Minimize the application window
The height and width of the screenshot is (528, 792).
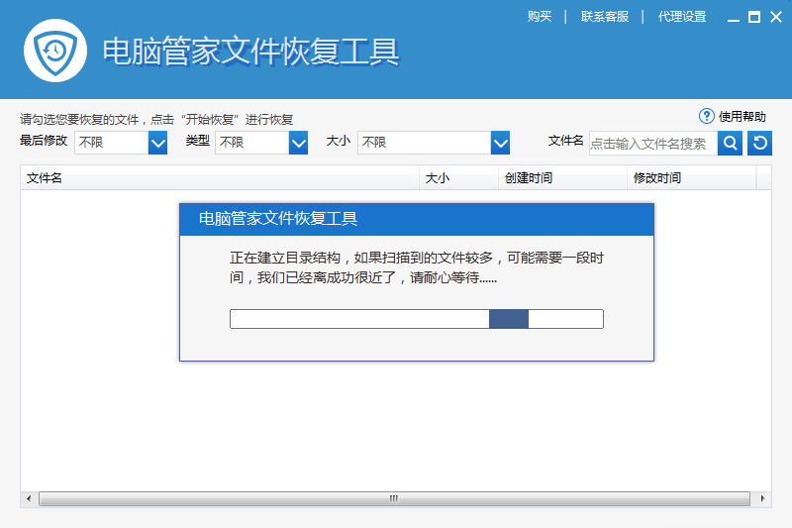734,18
